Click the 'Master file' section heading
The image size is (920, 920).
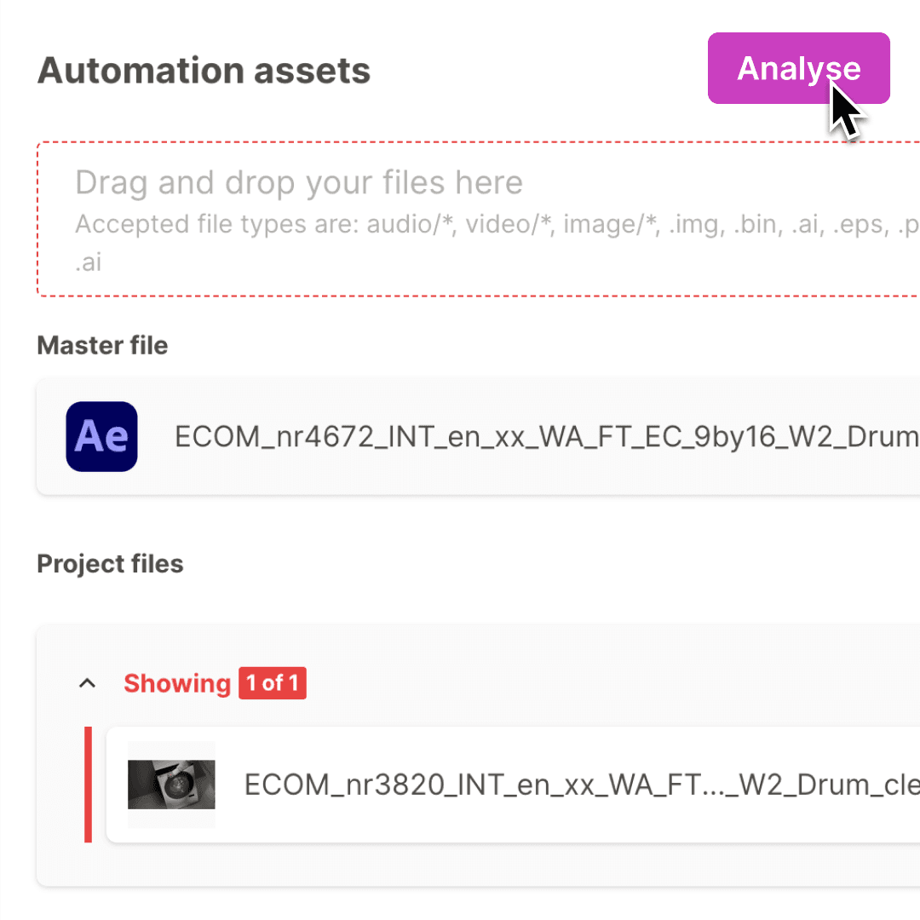tap(102, 345)
